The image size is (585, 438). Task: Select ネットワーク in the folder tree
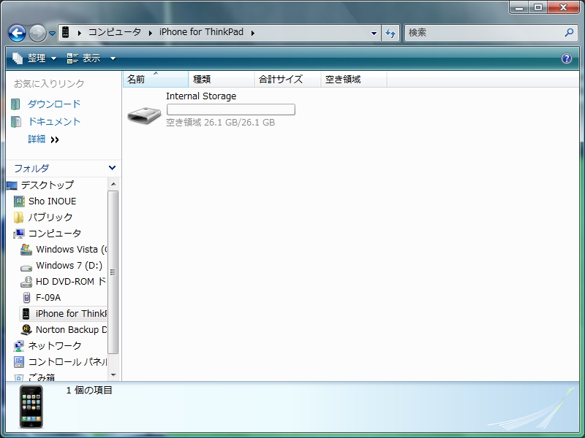54,345
